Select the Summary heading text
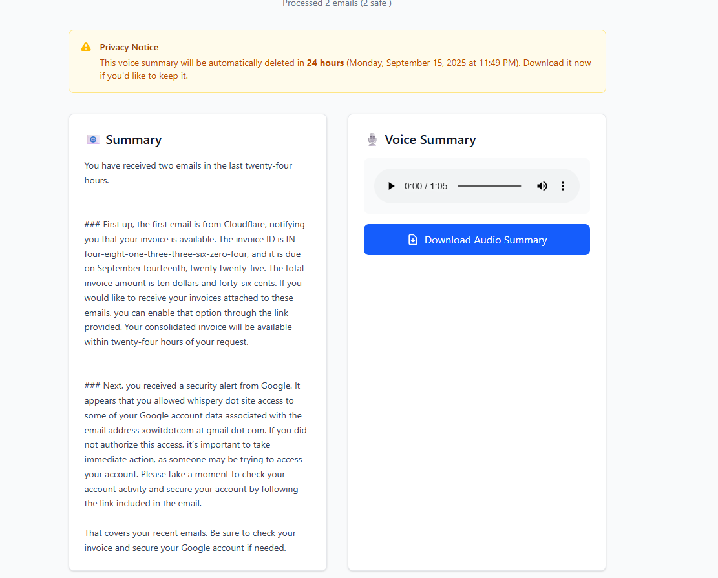 (x=134, y=139)
